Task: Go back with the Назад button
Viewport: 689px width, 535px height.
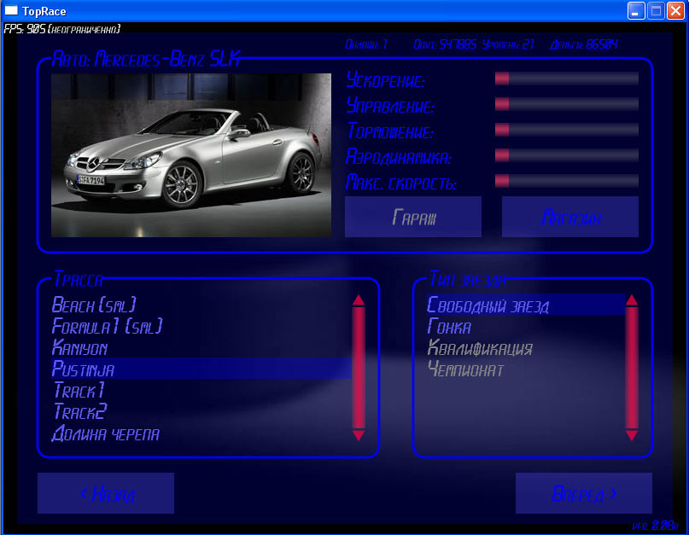Action: point(106,493)
